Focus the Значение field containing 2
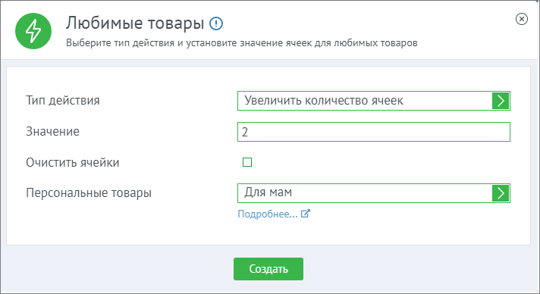 [374, 132]
